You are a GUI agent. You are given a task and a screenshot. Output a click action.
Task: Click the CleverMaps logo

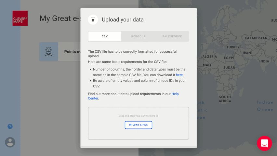click(20, 19)
